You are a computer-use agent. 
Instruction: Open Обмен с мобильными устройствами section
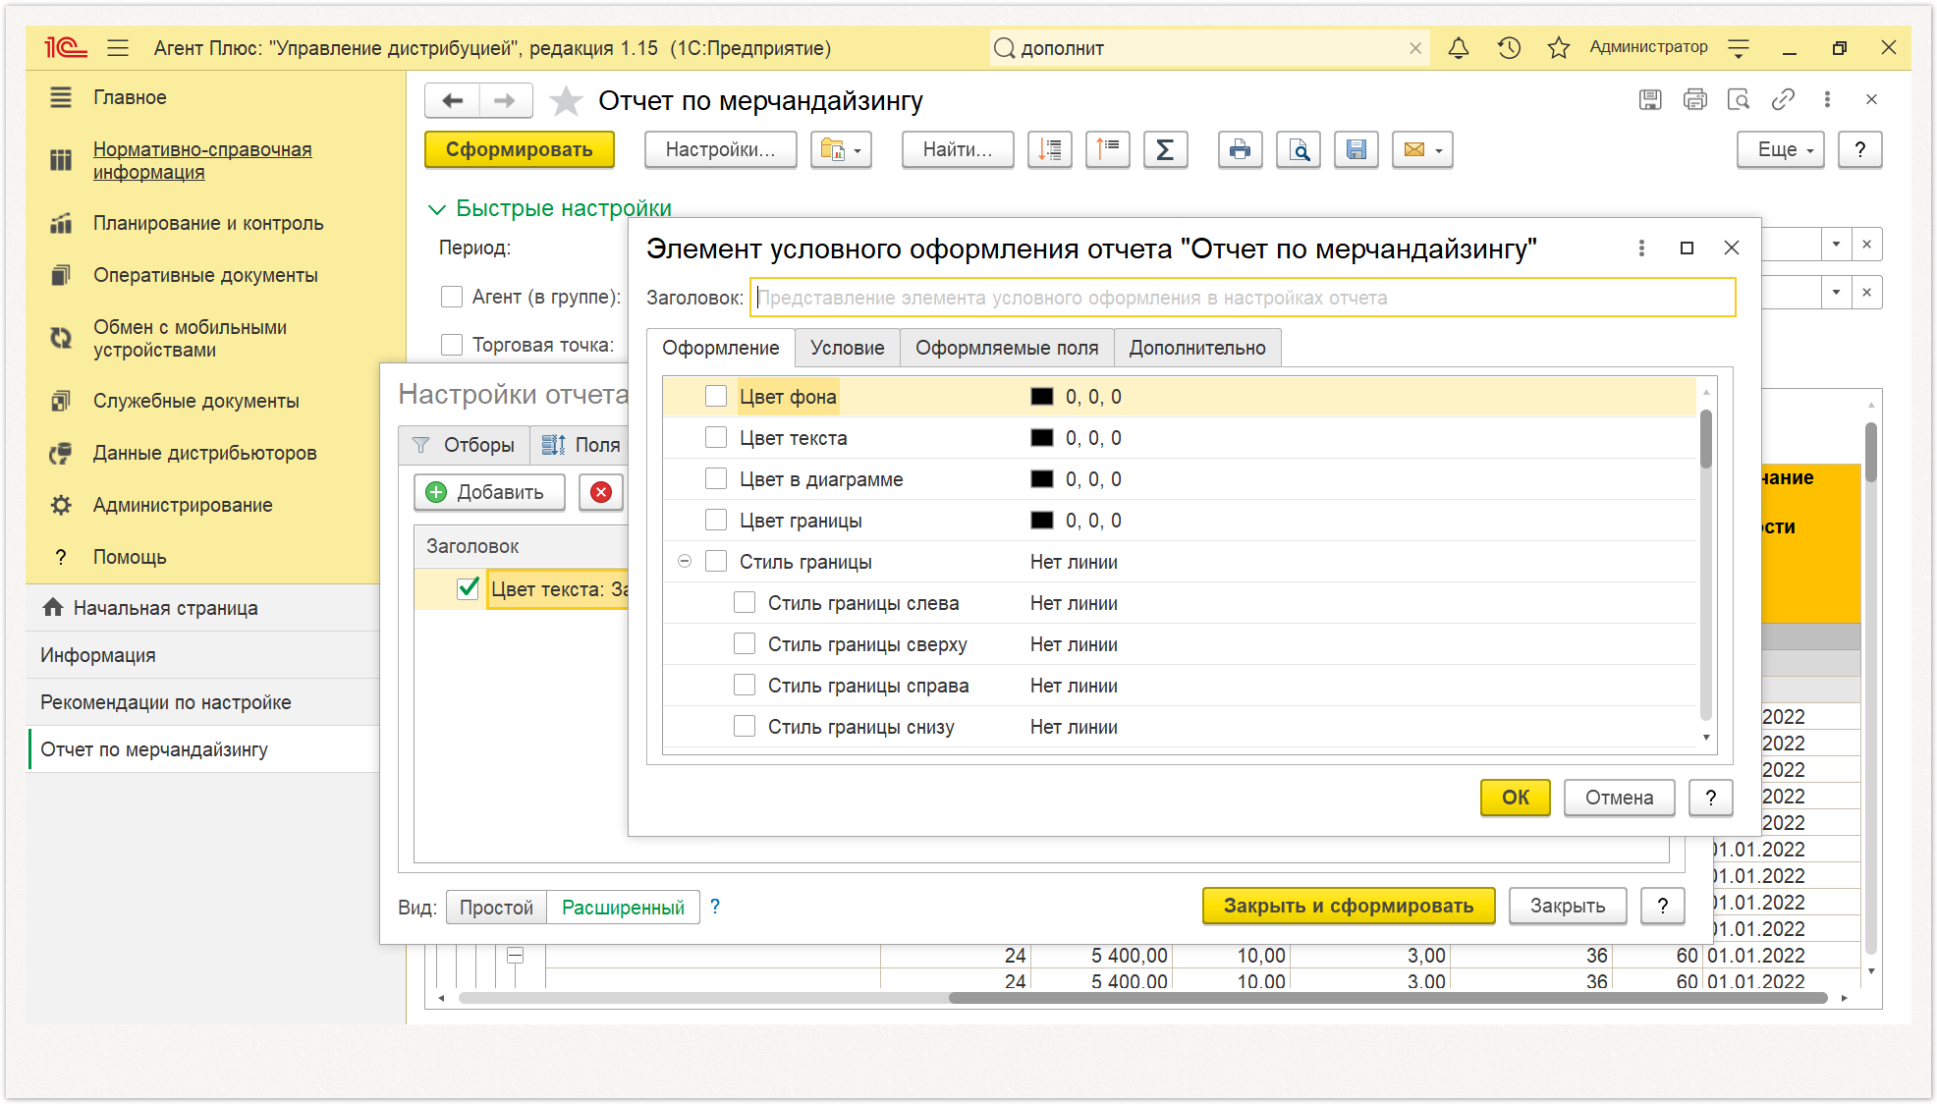[x=190, y=339]
